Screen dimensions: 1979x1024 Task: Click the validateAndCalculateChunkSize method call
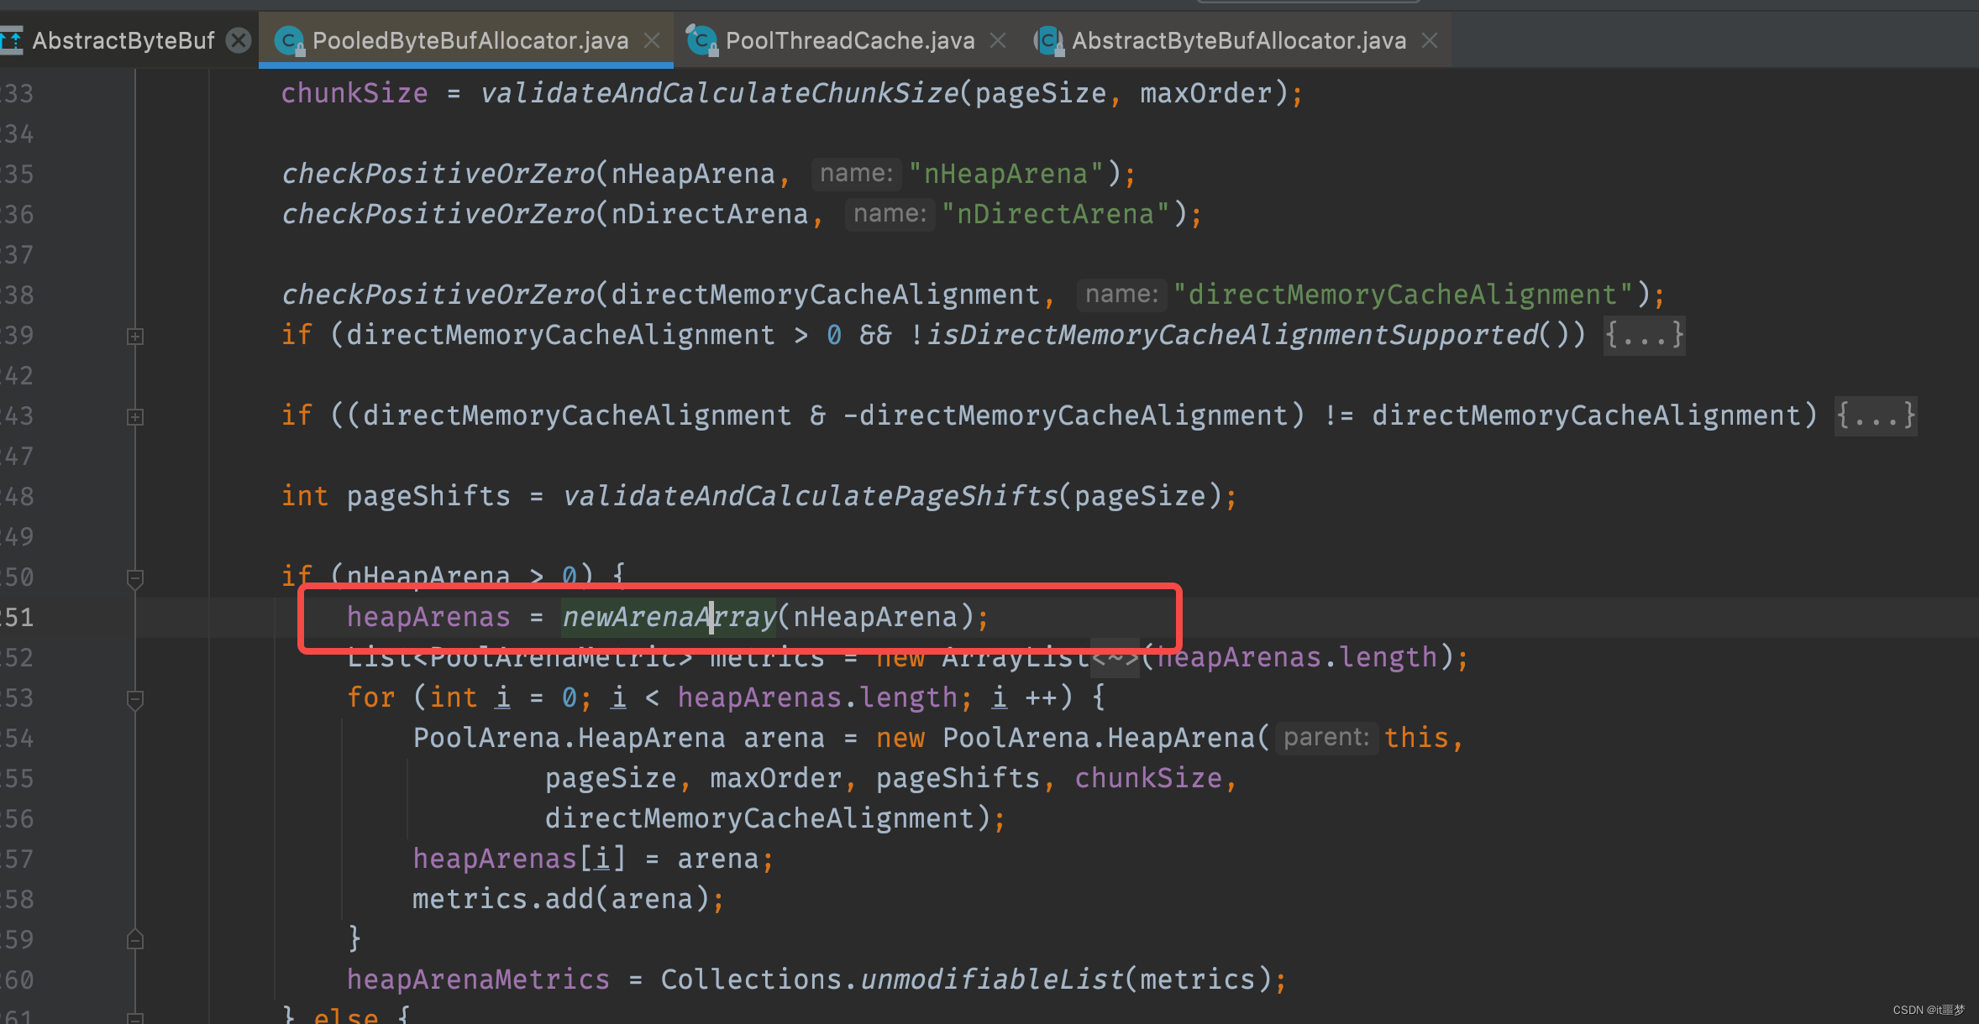pyautogui.click(x=719, y=93)
